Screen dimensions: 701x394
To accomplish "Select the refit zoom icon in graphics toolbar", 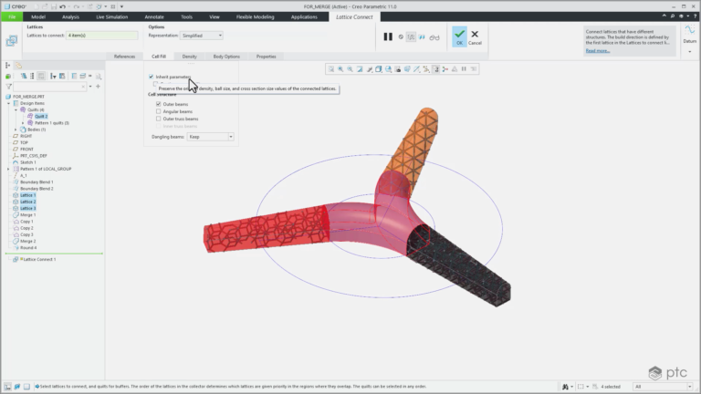I will (331, 69).
